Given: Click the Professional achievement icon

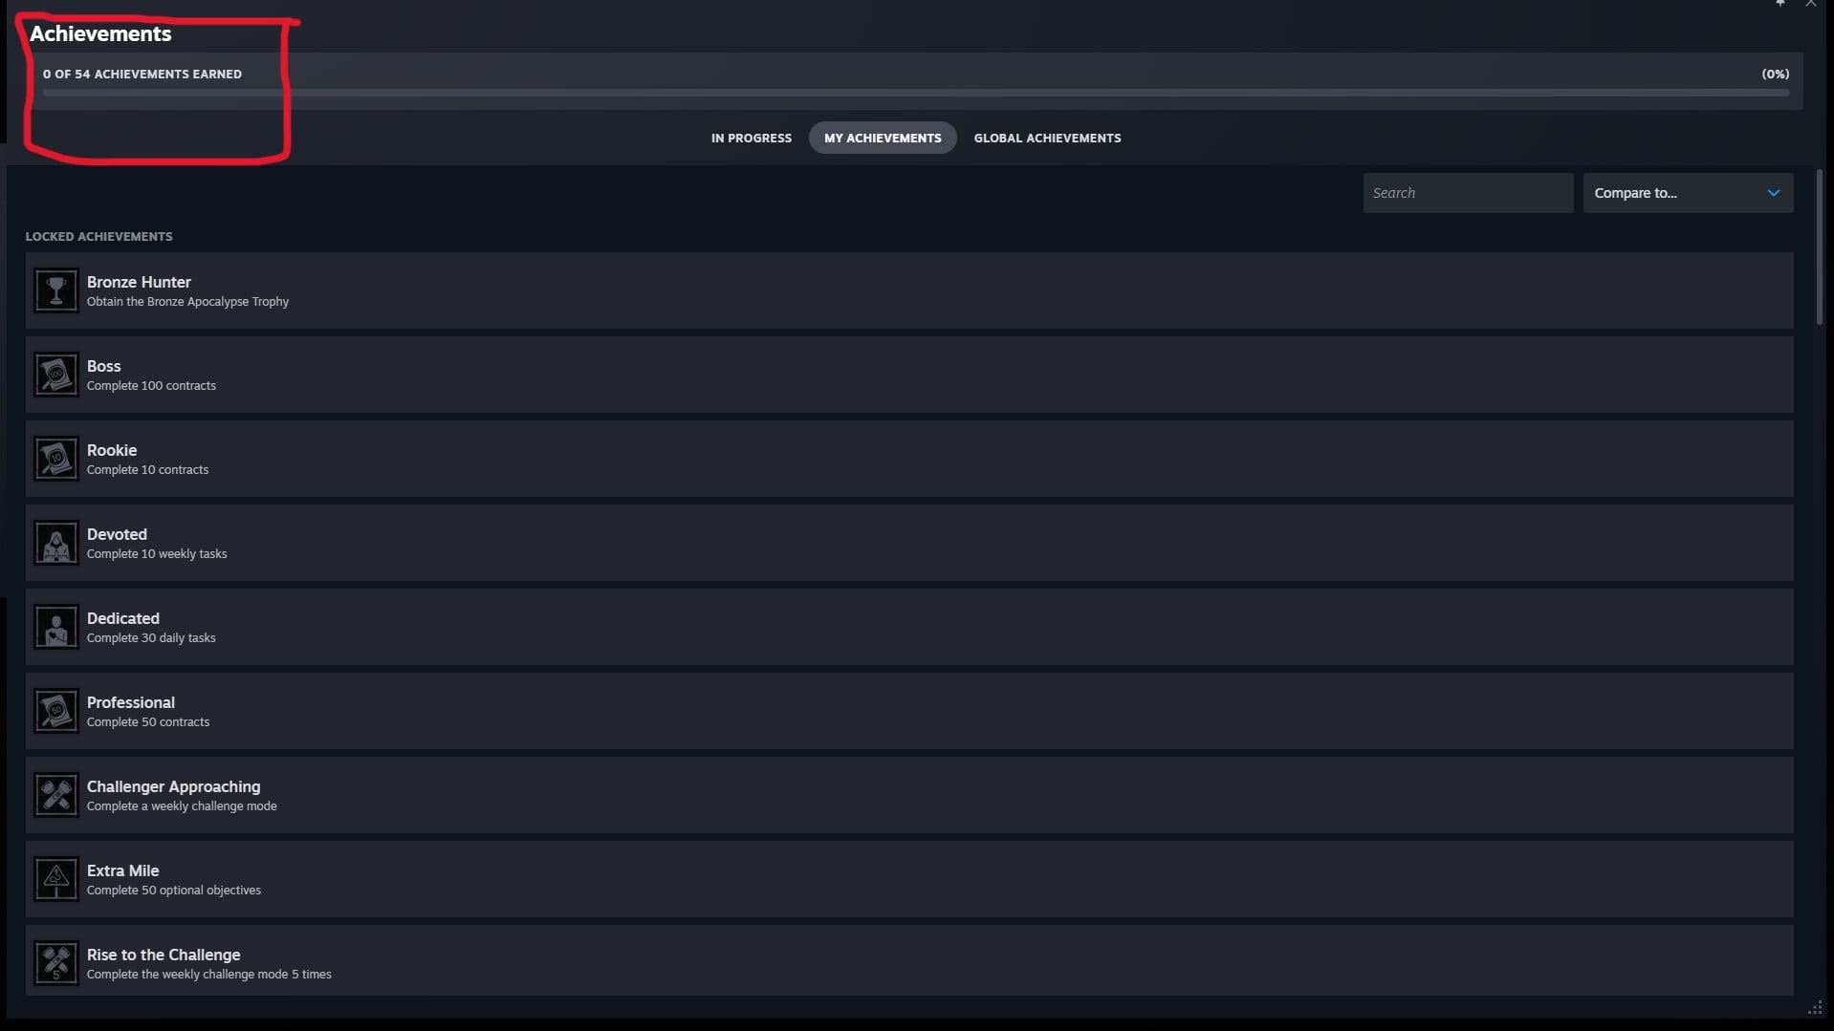Looking at the screenshot, I should (x=56, y=711).
